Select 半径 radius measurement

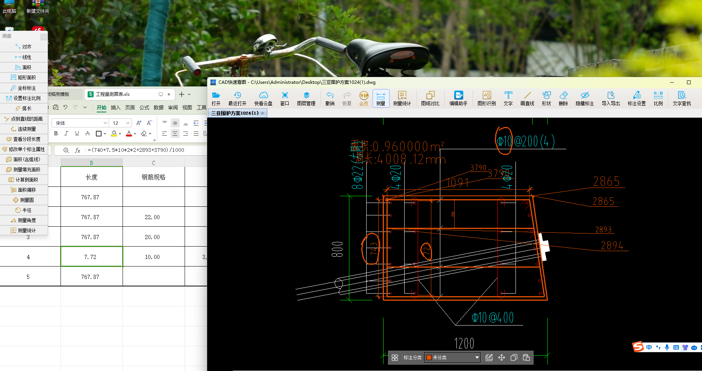coord(24,210)
